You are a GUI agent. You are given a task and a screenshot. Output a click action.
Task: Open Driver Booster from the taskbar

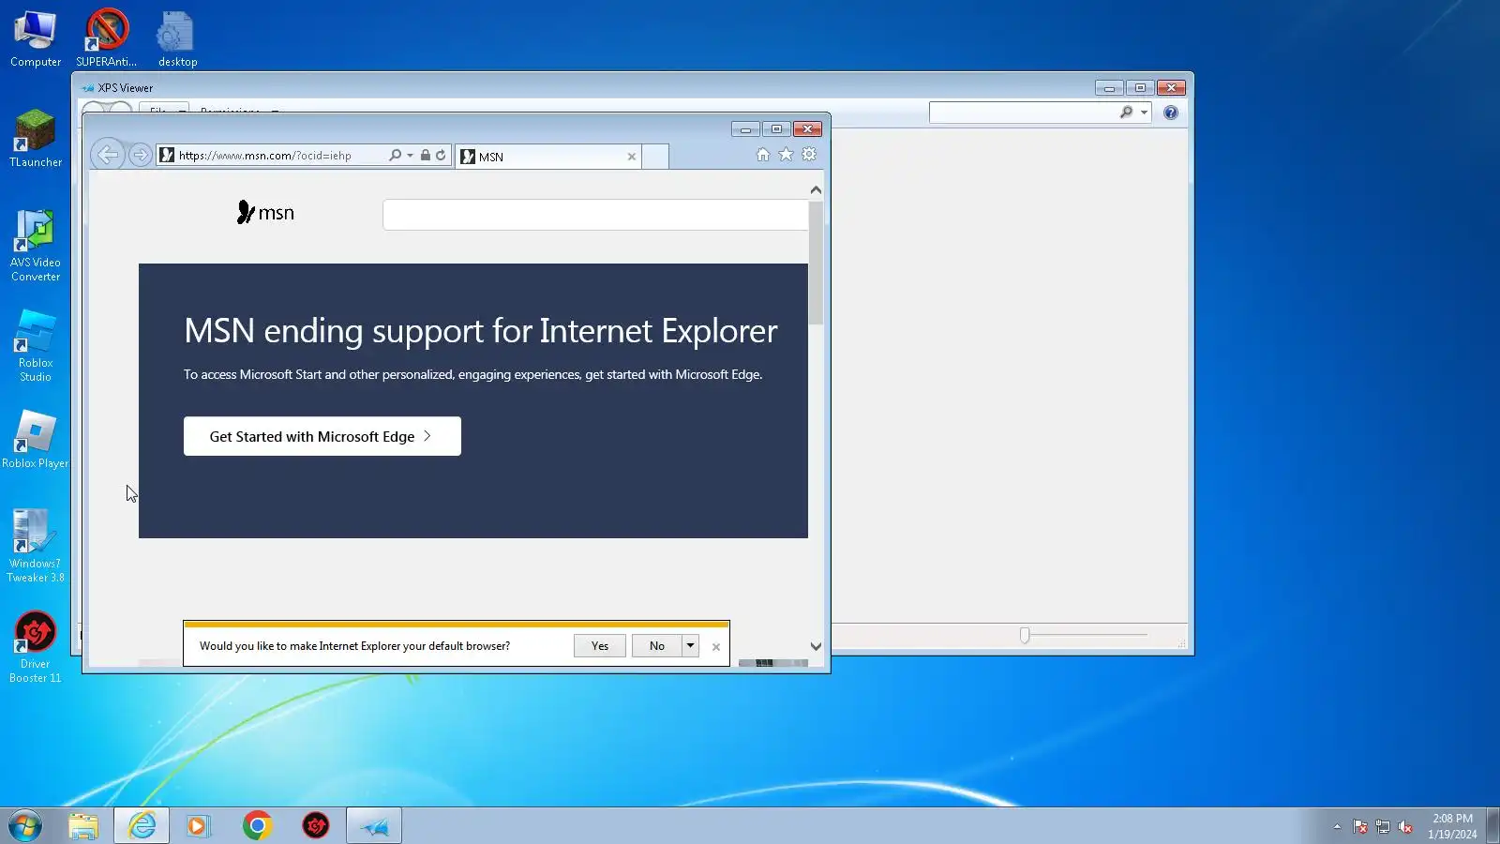click(316, 826)
